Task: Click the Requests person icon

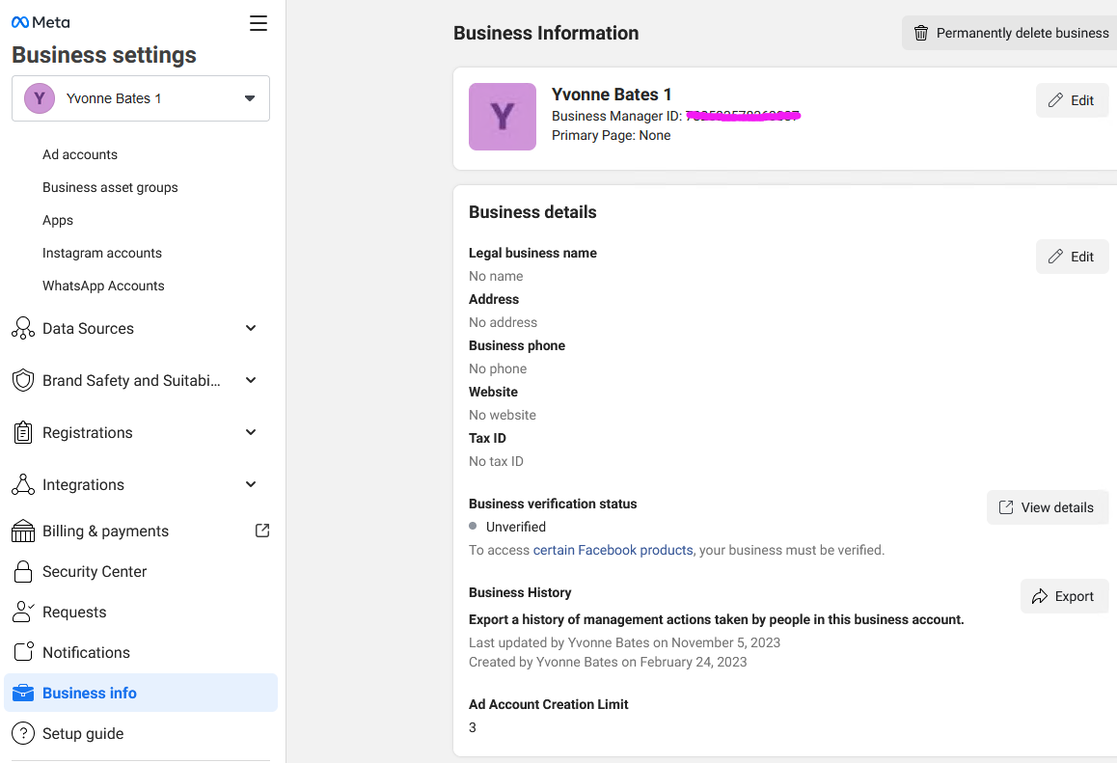Action: [23, 612]
